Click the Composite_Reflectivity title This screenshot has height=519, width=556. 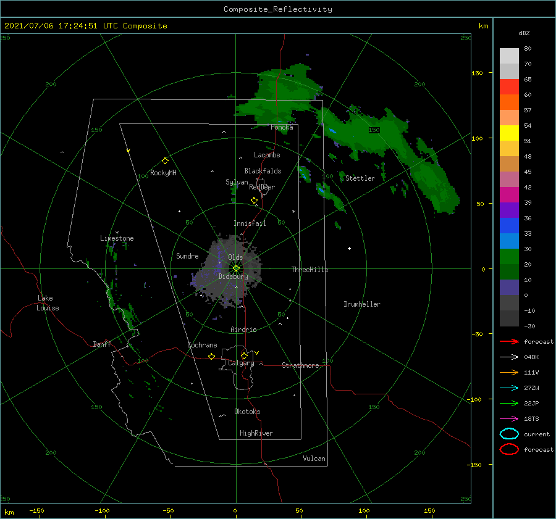[x=278, y=9]
